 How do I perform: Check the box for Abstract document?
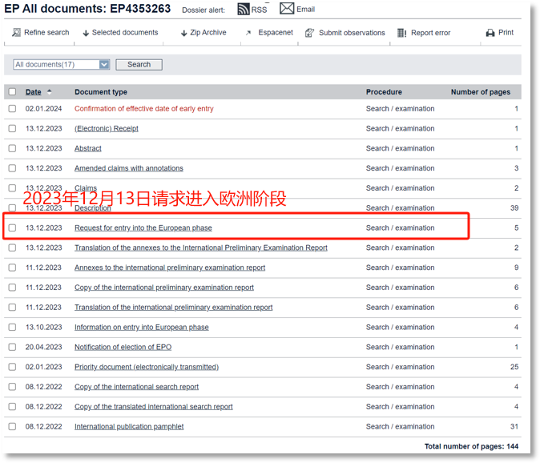(x=12, y=148)
